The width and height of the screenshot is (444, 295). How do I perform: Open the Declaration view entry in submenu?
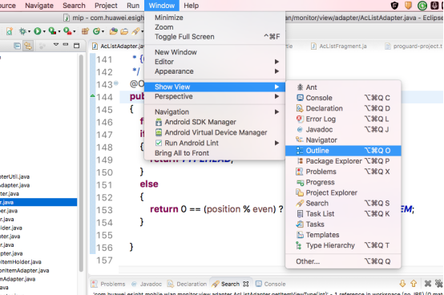[x=343, y=108]
